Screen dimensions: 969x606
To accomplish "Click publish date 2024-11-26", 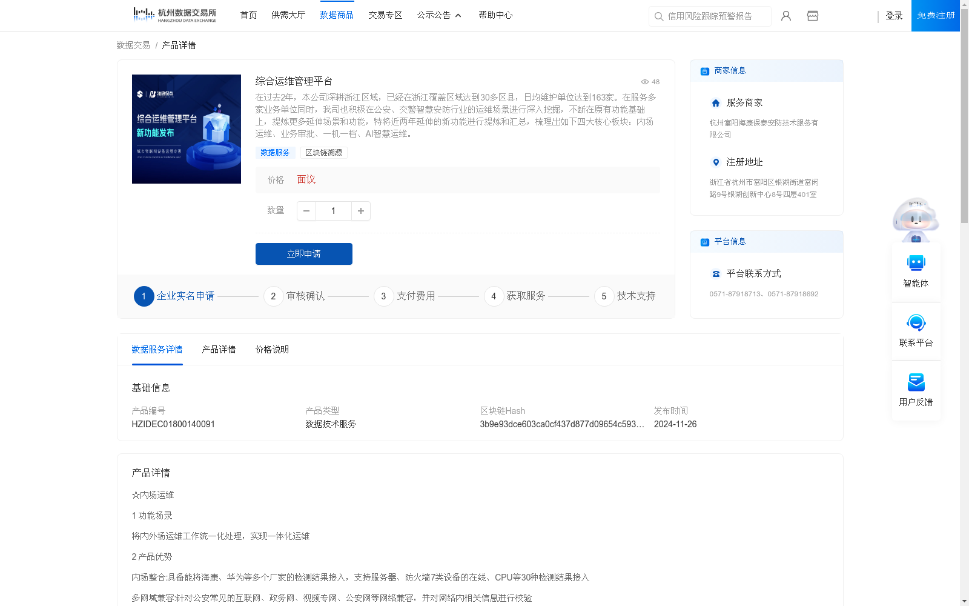I will pyautogui.click(x=675, y=424).
